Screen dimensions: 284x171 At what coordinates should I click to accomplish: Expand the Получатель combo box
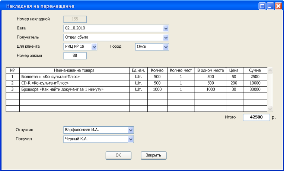pyautogui.click(x=166, y=37)
